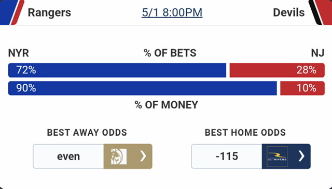
Task: Click the red 10% money bar
Action: [x=302, y=88]
